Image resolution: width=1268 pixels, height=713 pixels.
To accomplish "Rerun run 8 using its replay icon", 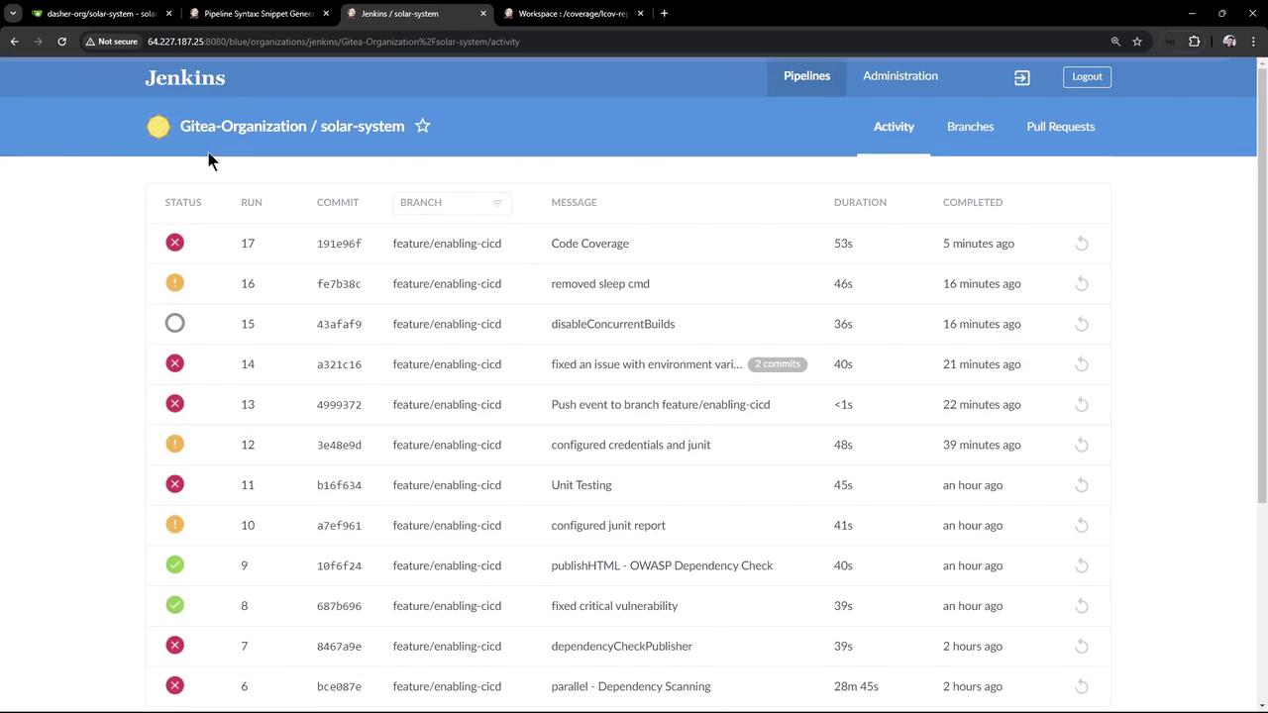I will [x=1082, y=606].
